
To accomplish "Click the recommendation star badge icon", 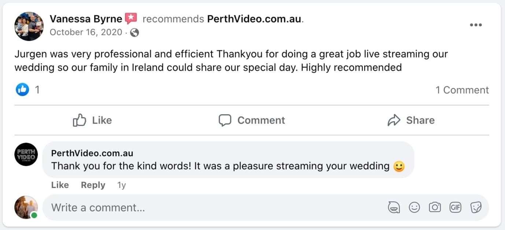I will pos(131,18).
